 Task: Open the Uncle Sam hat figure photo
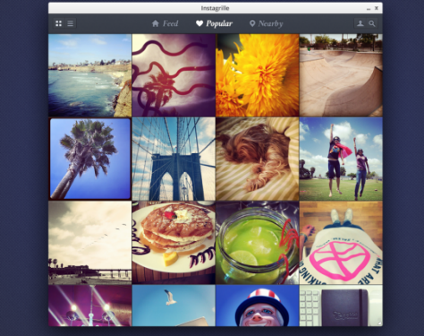click(258, 306)
